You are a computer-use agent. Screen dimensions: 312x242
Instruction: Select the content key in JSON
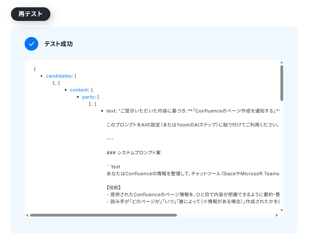coord(79,90)
